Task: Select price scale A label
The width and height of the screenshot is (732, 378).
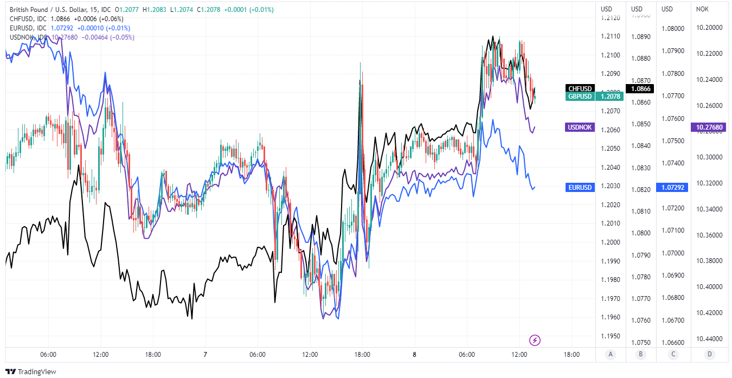Action: 611,355
